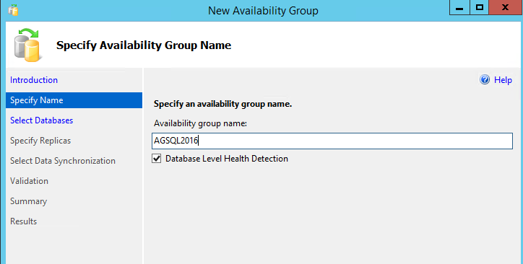Go to Select Databases page
Screen dimensions: 523x264
pyautogui.click(x=41, y=120)
